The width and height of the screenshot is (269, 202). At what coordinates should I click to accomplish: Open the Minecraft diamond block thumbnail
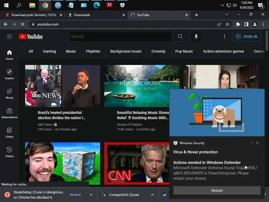pos(63,163)
